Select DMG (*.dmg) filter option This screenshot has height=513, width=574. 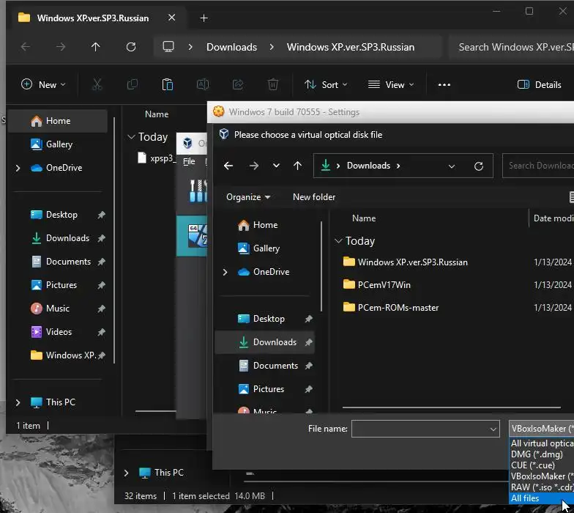(x=542, y=454)
